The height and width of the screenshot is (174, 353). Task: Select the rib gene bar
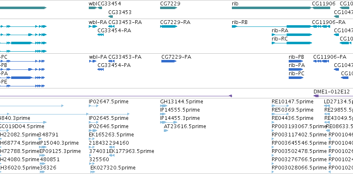click(x=272, y=8)
